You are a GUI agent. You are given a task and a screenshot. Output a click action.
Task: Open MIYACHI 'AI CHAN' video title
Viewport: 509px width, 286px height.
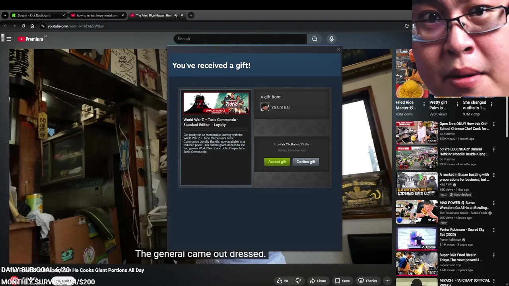[464, 282]
